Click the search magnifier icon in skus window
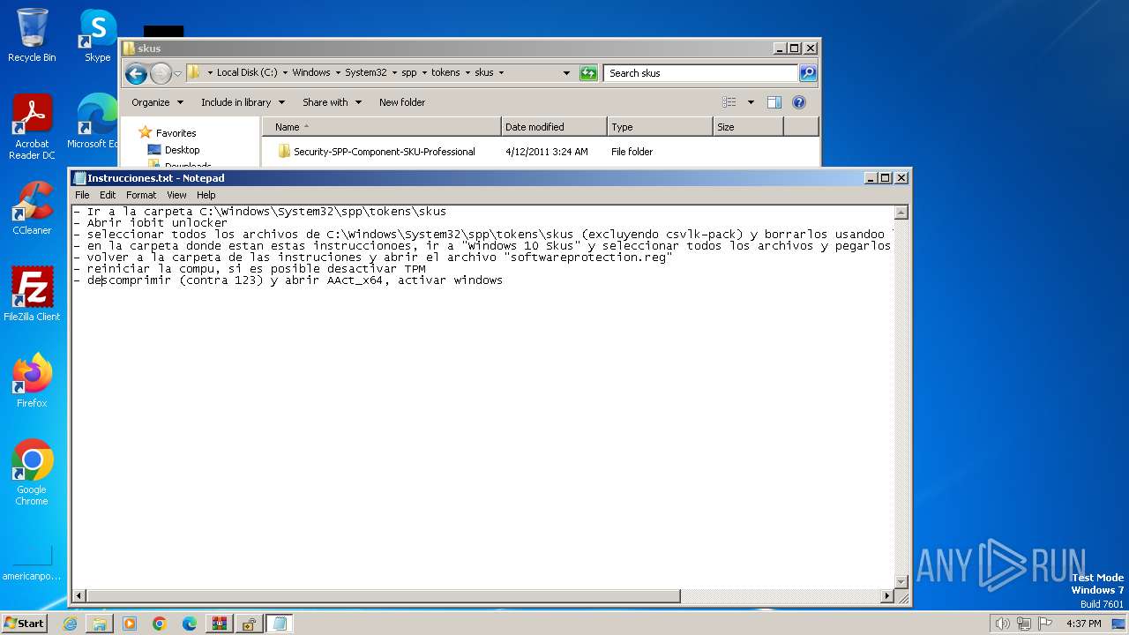1129x635 pixels. pyautogui.click(x=807, y=73)
